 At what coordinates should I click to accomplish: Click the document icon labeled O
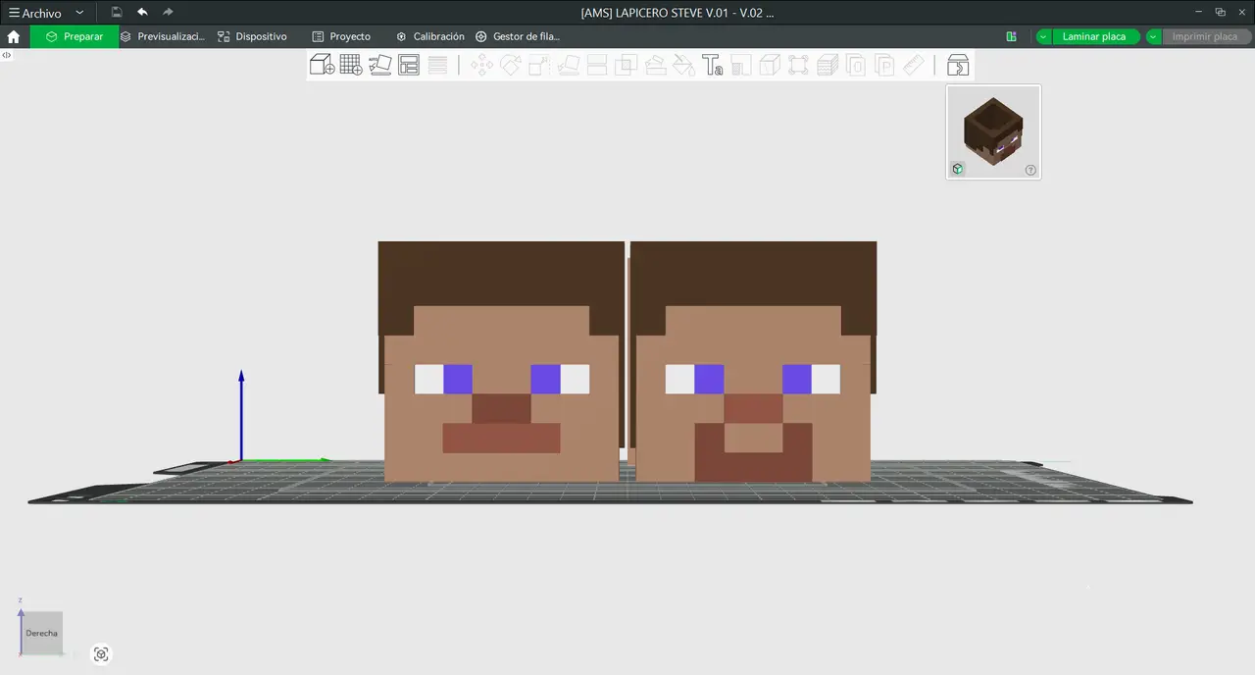(856, 65)
